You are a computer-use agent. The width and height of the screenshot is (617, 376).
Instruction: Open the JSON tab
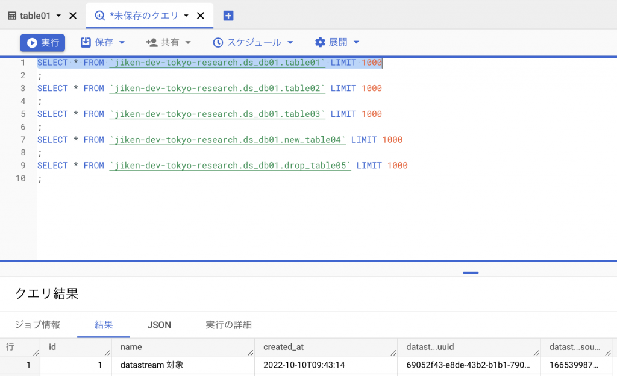[x=159, y=325]
